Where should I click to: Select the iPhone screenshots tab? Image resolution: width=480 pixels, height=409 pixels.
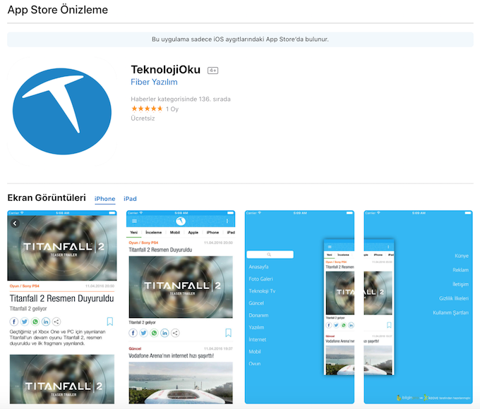pyautogui.click(x=104, y=199)
